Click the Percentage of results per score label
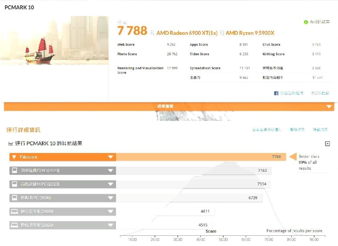 294,231
